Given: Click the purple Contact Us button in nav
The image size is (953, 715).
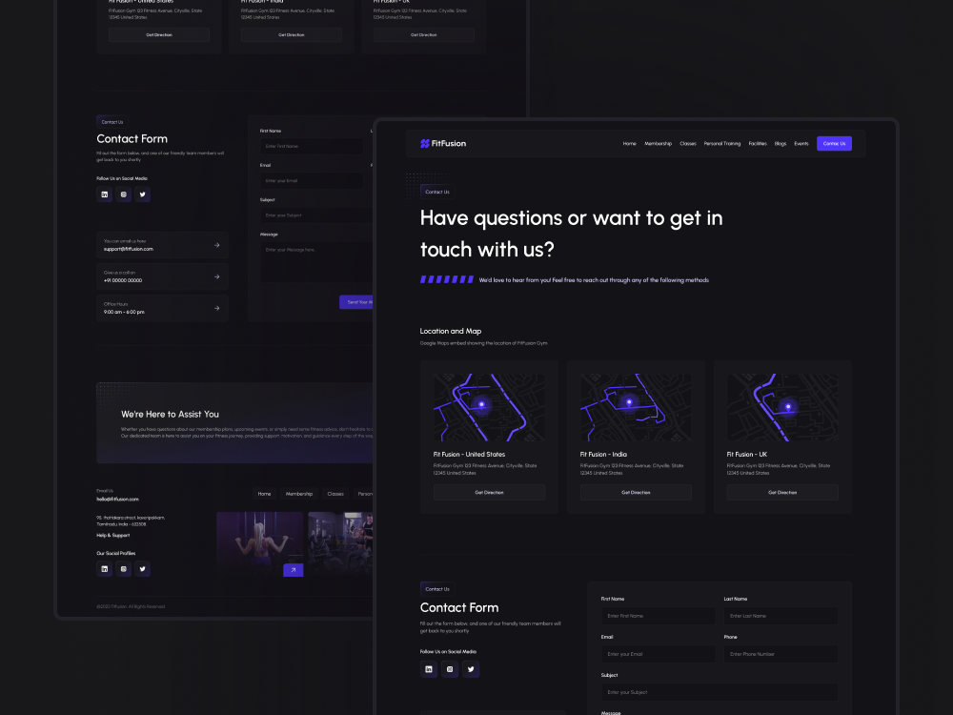Looking at the screenshot, I should coord(834,144).
